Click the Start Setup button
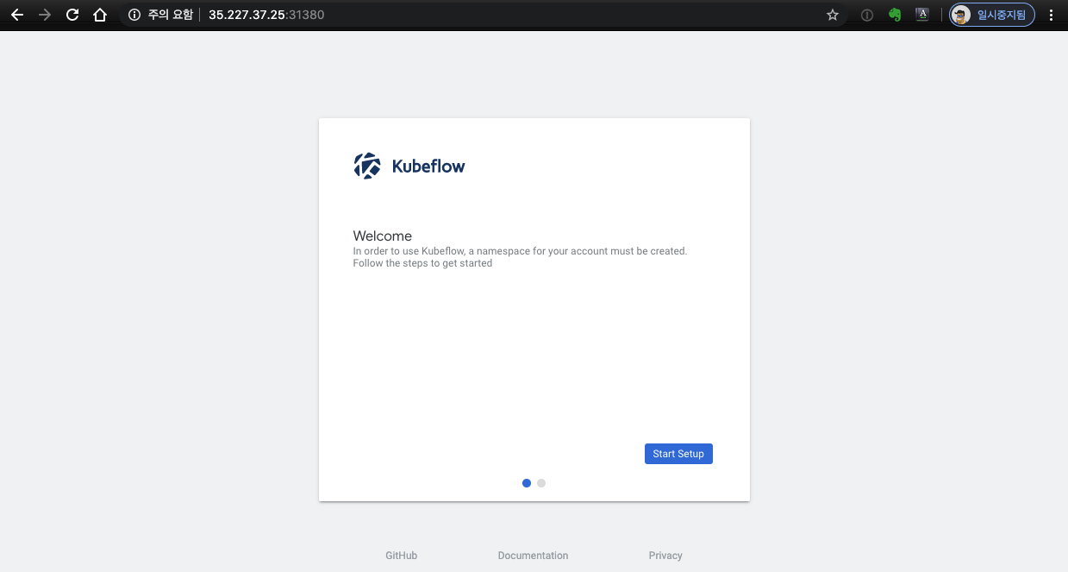 pyautogui.click(x=678, y=454)
